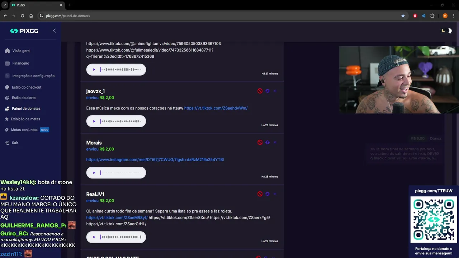Viewport: 459px width, 258px height.
Task: Play the Morais donation audio
Action: [94, 173]
